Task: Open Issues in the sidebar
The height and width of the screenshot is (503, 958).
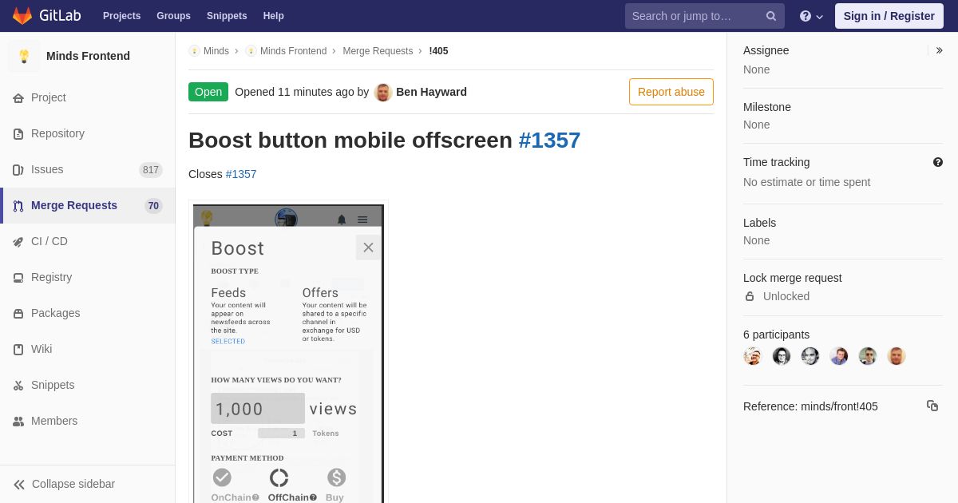Action: pos(47,169)
